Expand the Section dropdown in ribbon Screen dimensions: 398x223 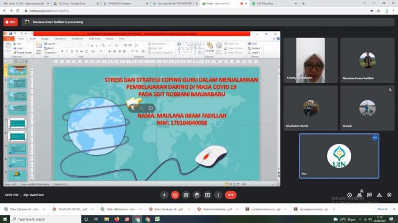[x=50, y=53]
